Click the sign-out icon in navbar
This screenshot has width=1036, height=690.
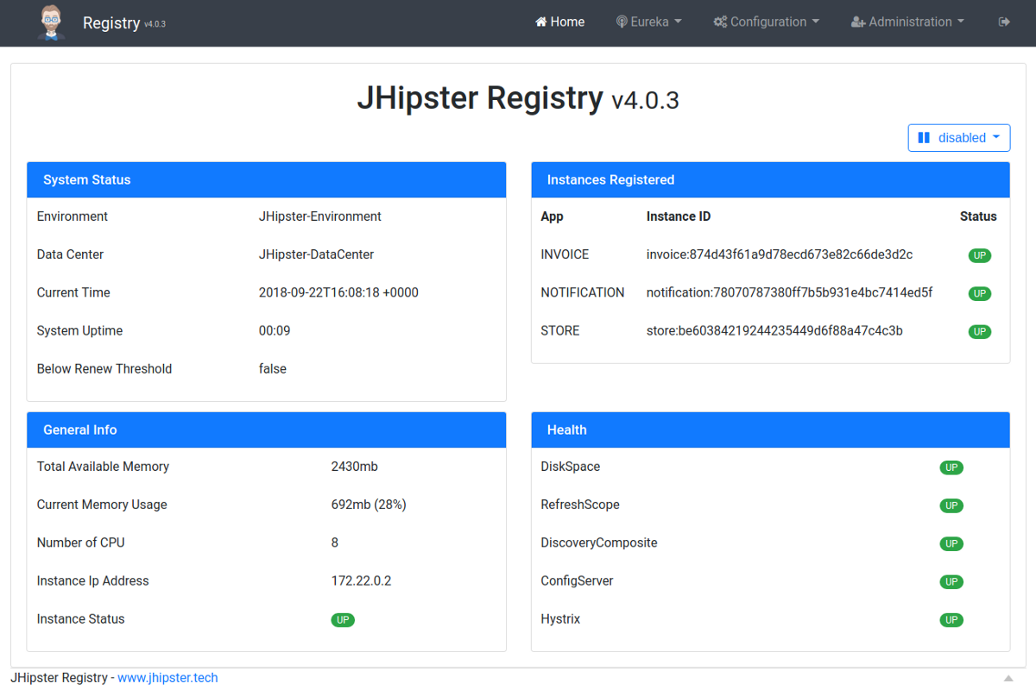(x=1004, y=22)
